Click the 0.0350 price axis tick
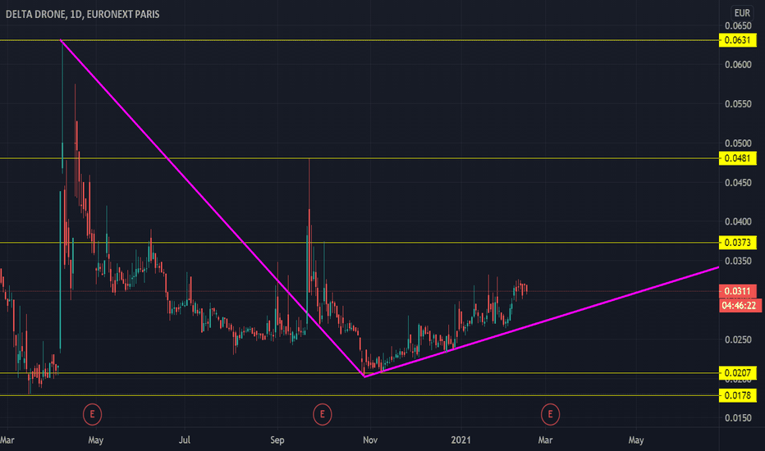The width and height of the screenshot is (765, 451). pos(738,261)
